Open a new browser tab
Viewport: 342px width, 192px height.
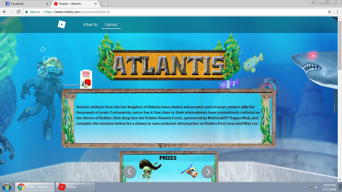(x=105, y=4)
